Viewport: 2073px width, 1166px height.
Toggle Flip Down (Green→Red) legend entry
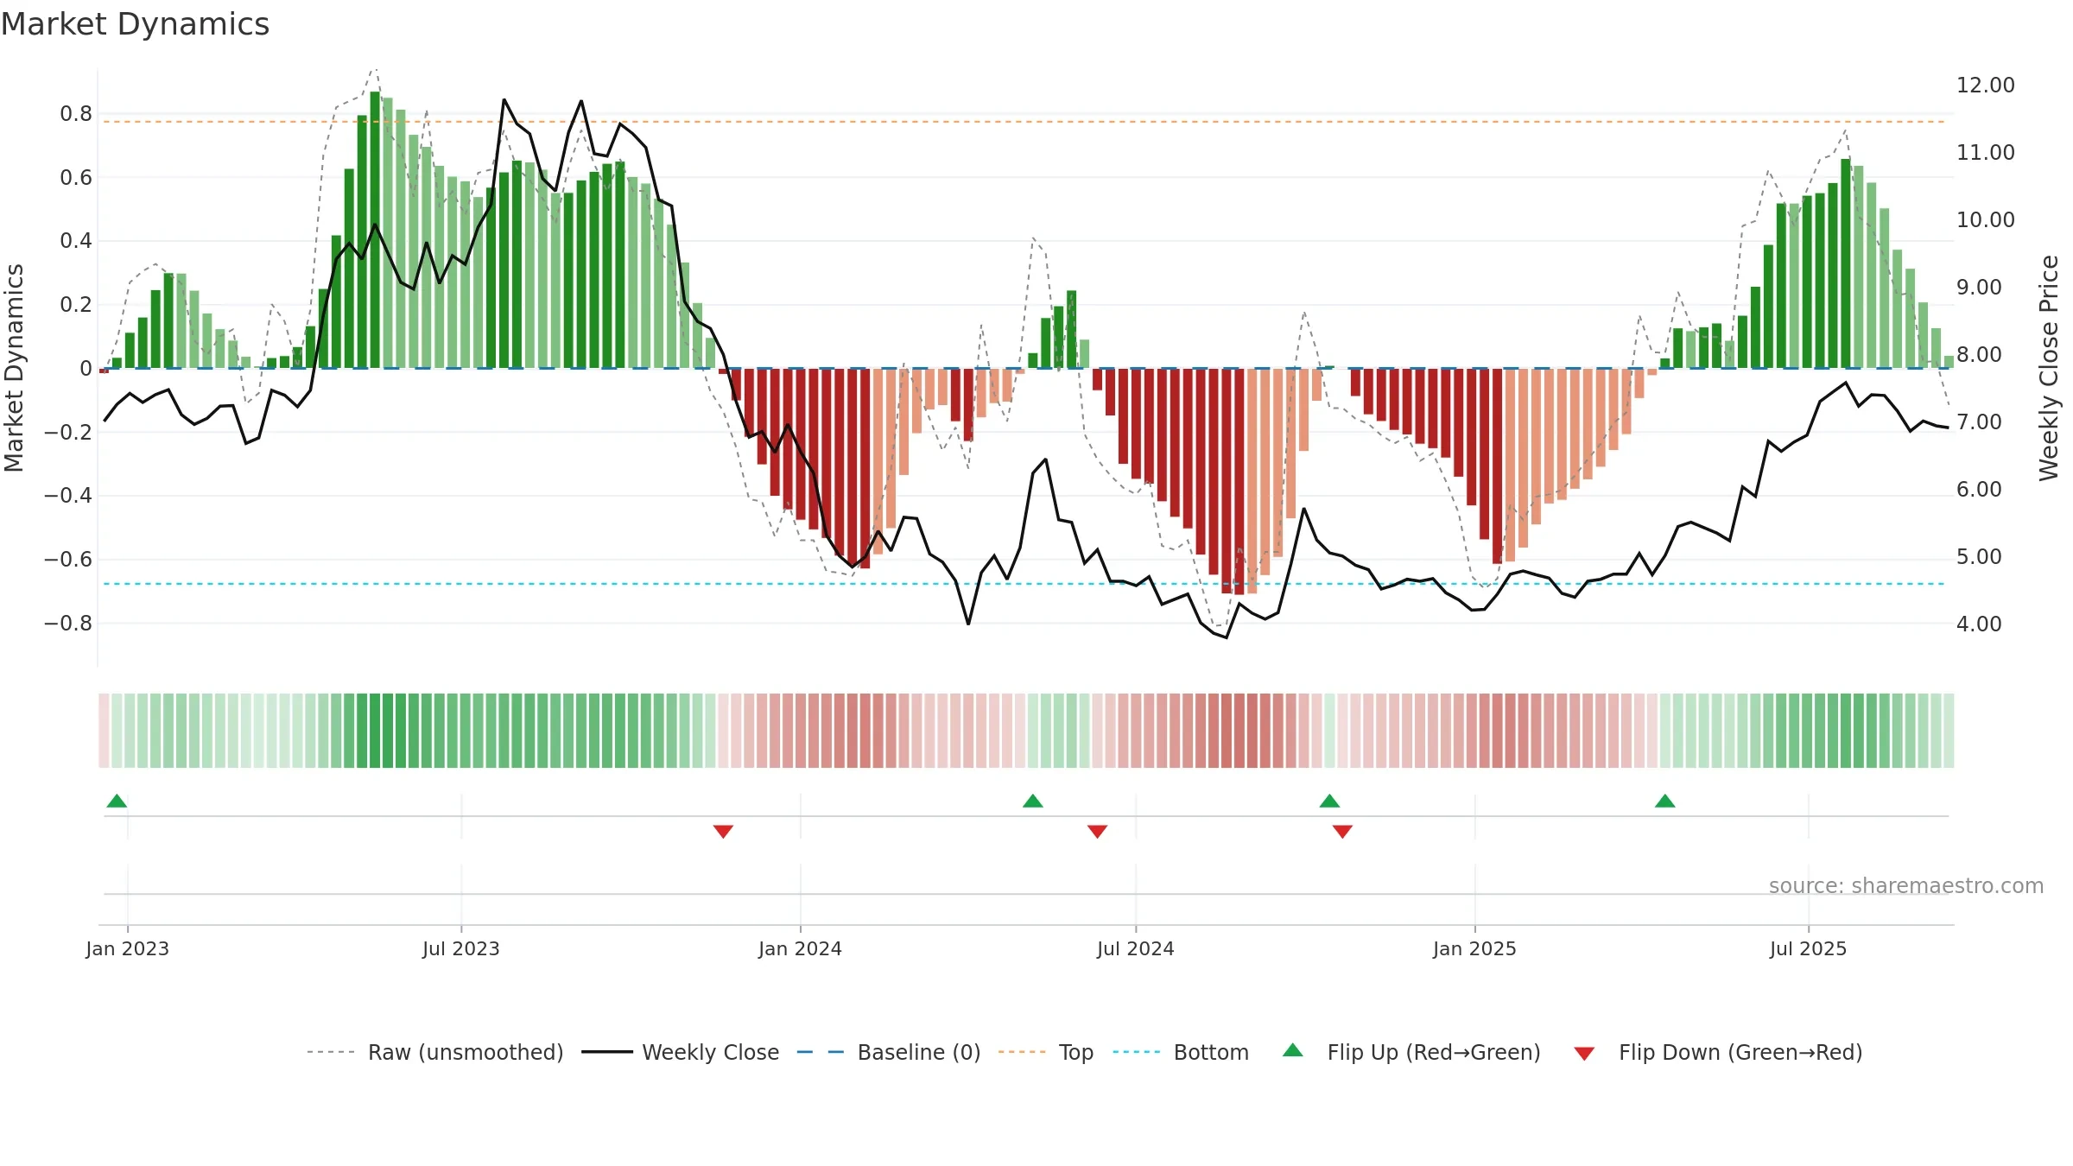coord(1718,1052)
